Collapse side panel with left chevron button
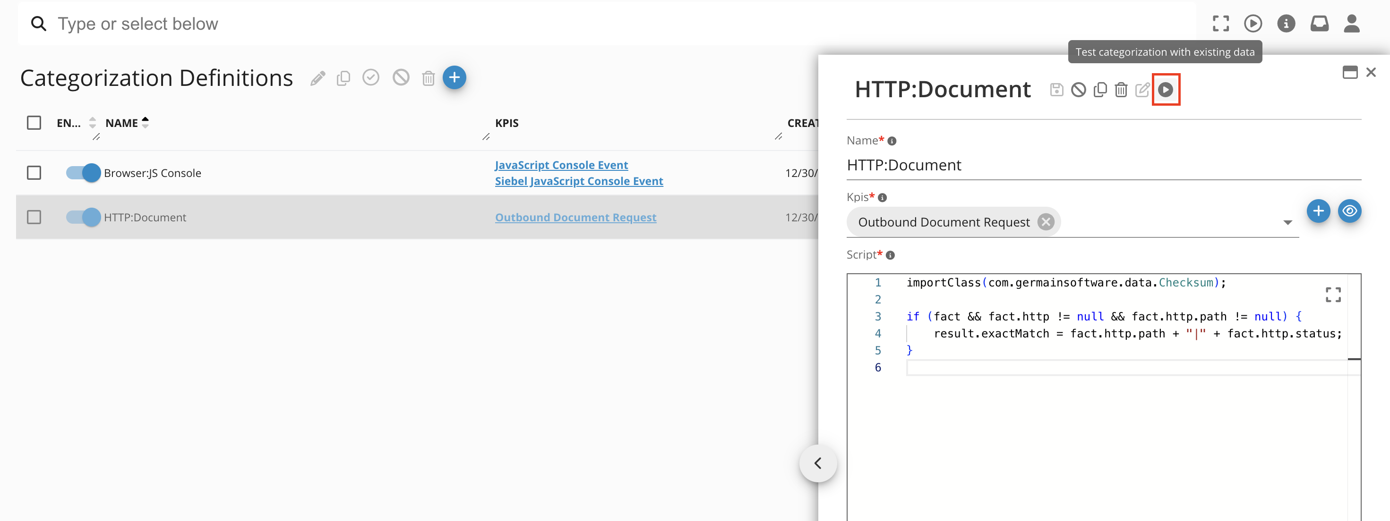This screenshot has width=1390, height=521. coord(817,463)
